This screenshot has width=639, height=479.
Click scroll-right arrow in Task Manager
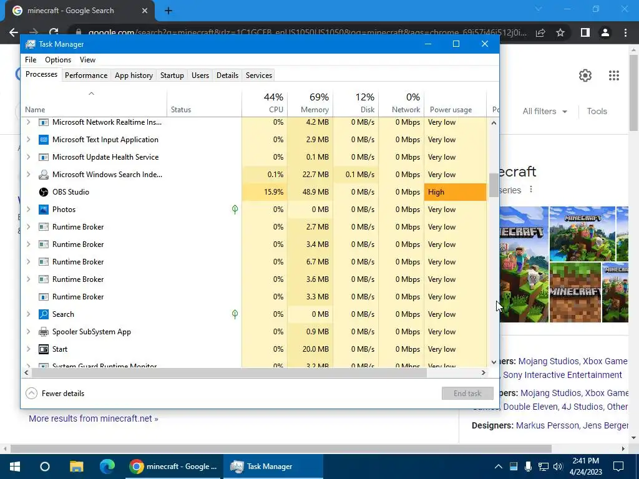click(484, 373)
